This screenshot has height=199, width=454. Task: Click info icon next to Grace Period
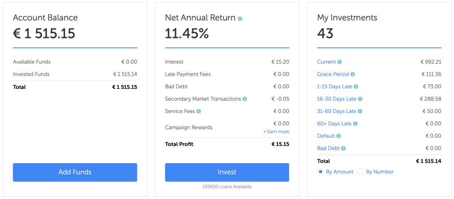pos(353,74)
